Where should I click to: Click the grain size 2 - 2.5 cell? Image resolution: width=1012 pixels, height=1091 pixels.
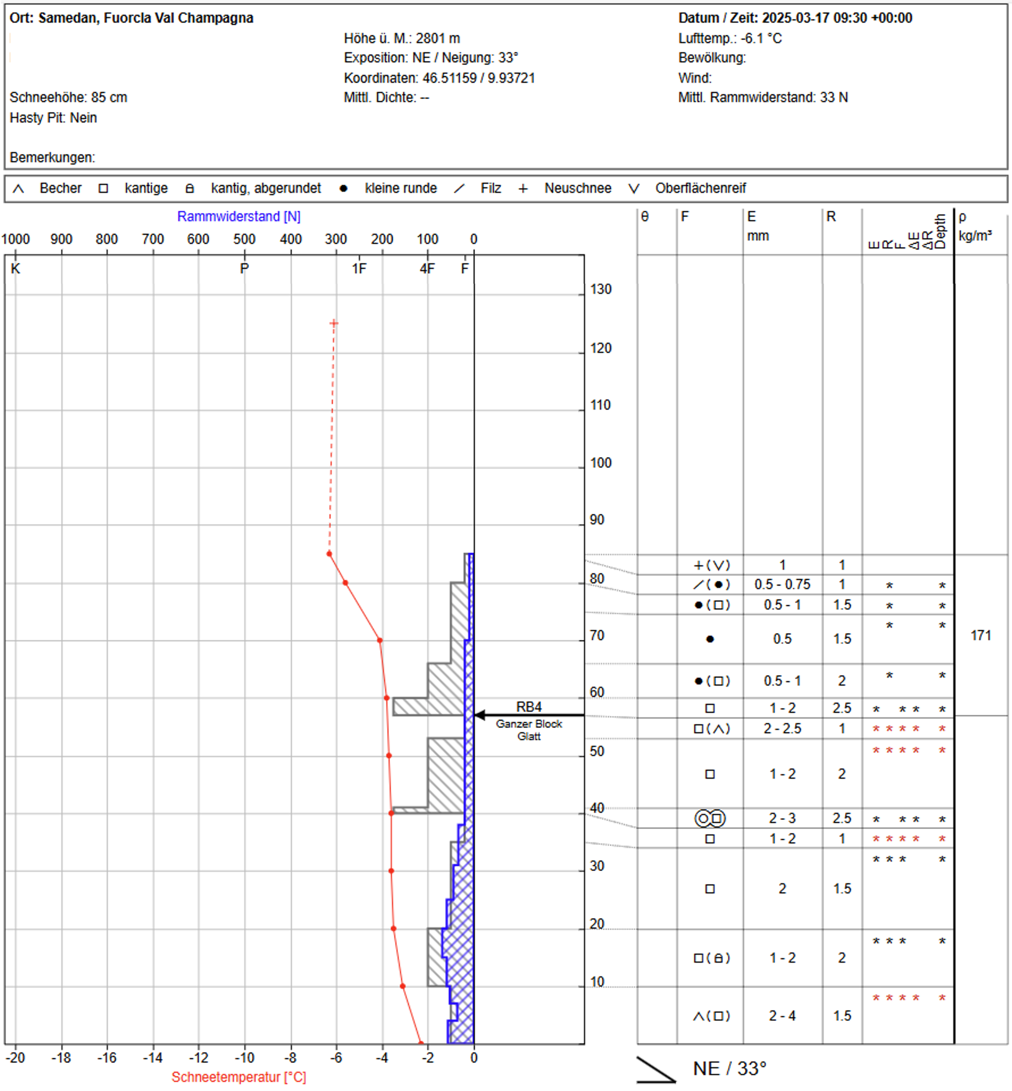click(x=782, y=729)
